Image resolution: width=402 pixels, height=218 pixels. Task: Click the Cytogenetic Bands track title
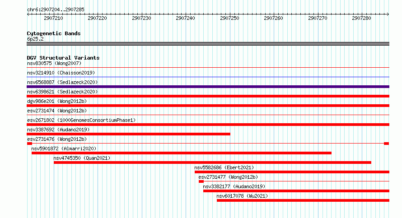point(54,33)
